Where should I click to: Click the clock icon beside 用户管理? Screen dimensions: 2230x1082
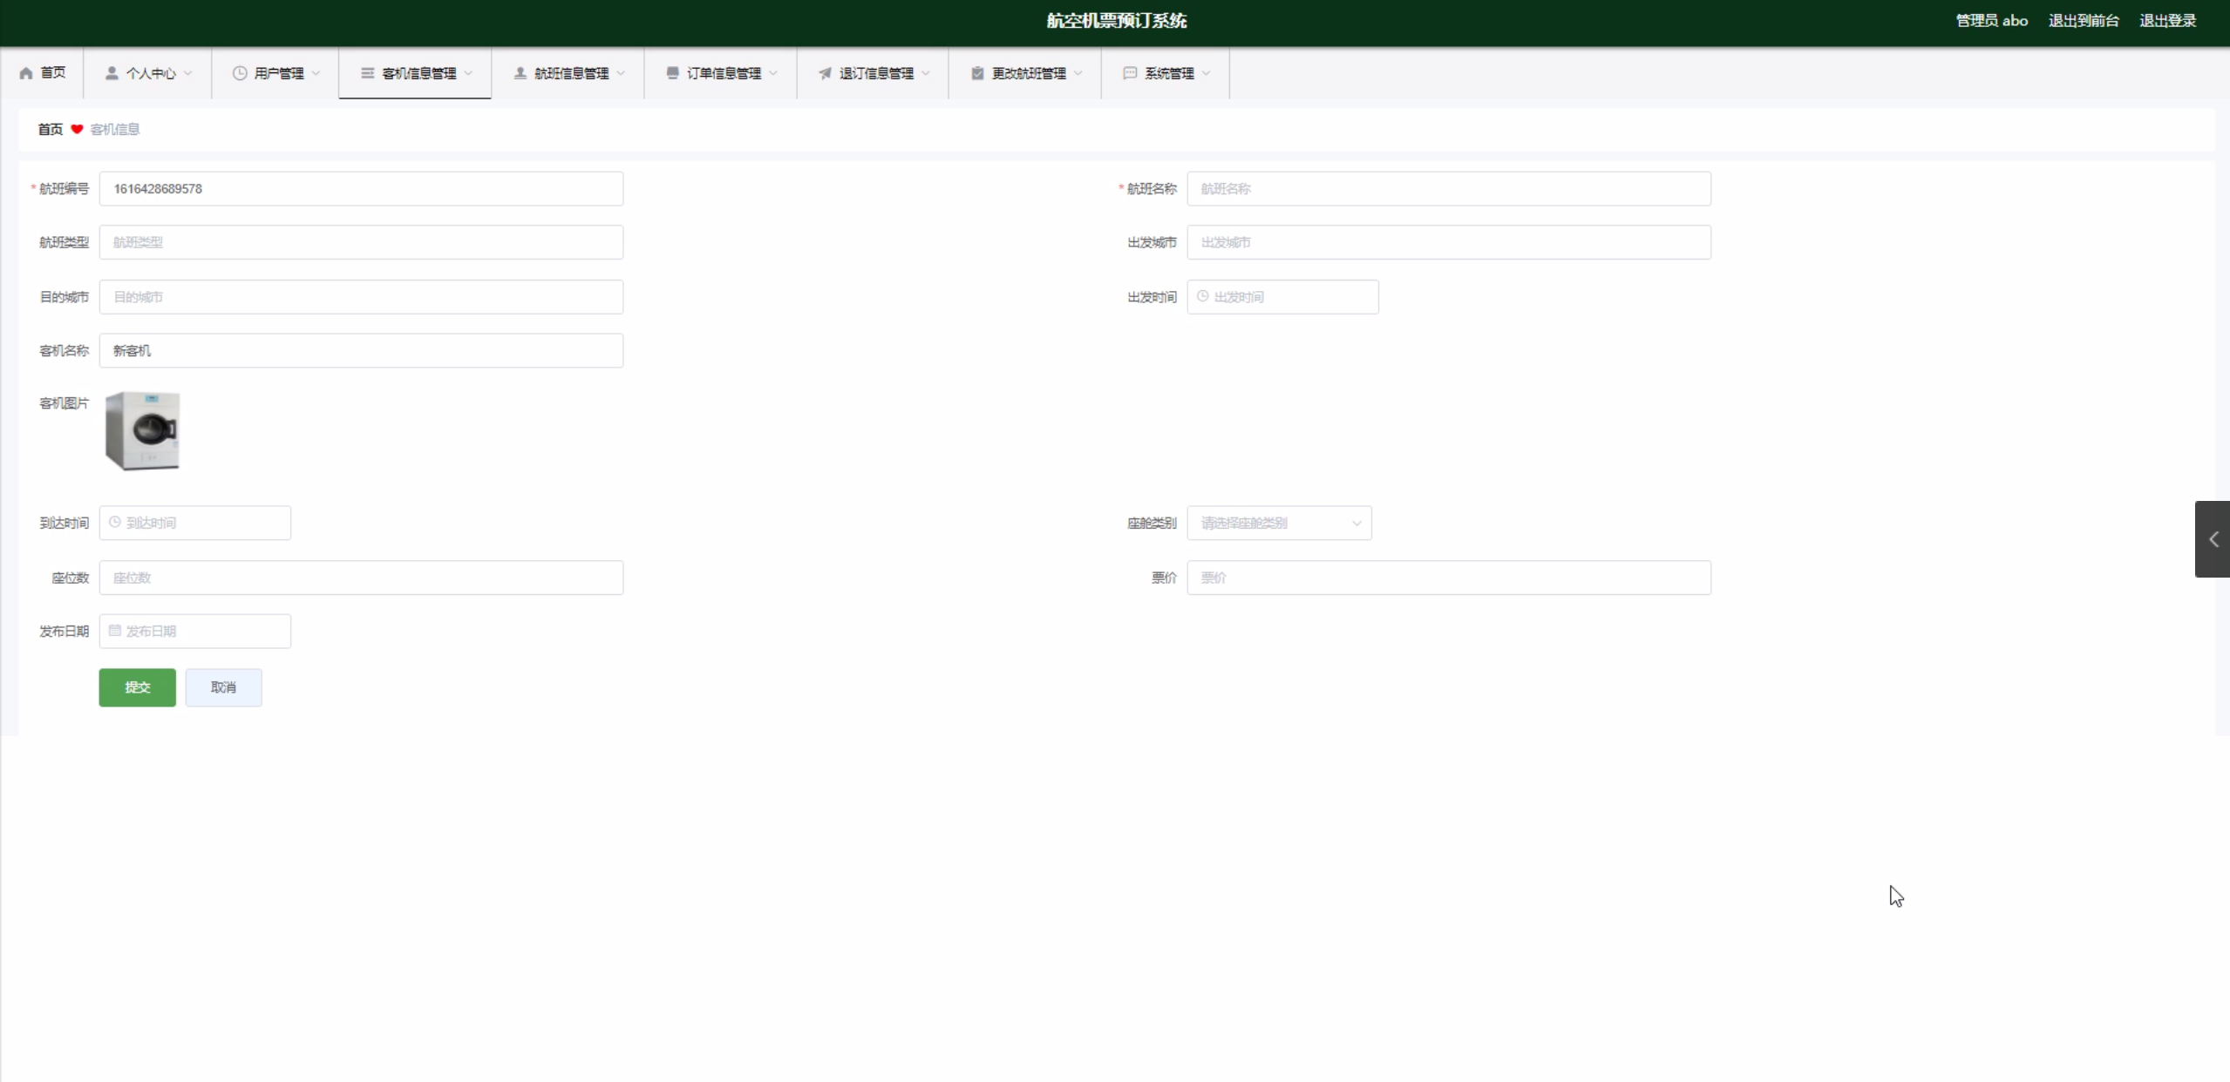(240, 73)
